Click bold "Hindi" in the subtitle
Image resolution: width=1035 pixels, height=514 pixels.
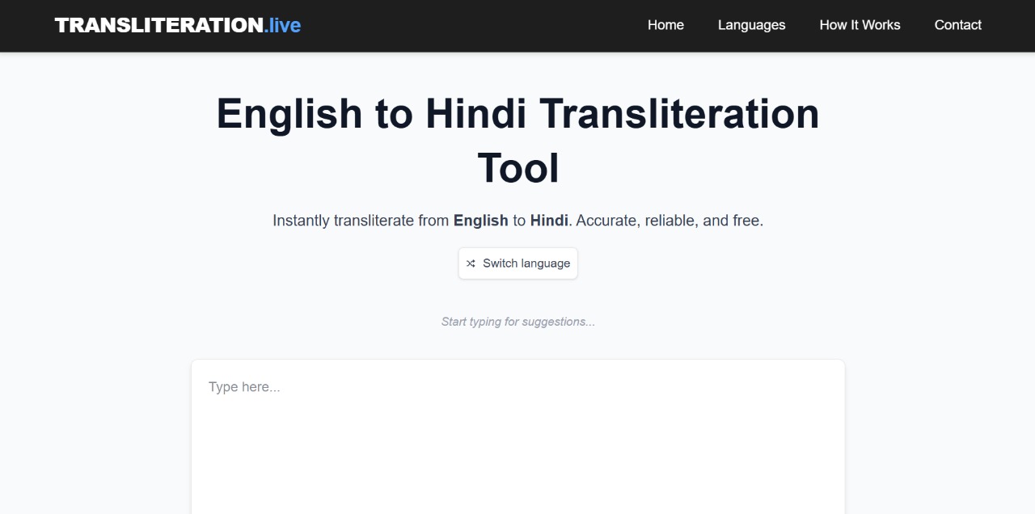549,221
